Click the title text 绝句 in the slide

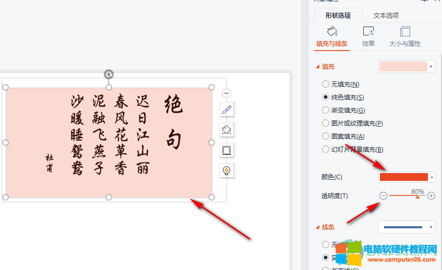coord(174,121)
